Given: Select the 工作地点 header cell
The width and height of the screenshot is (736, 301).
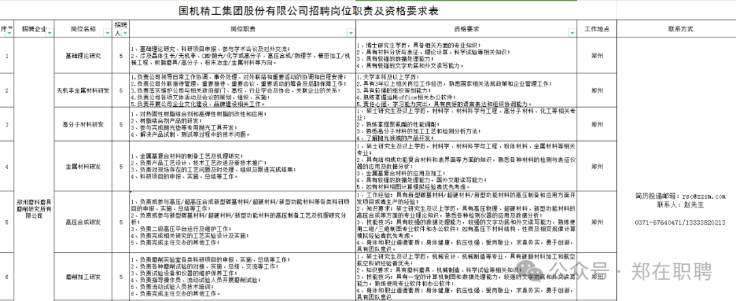Looking at the screenshot, I should (x=596, y=29).
